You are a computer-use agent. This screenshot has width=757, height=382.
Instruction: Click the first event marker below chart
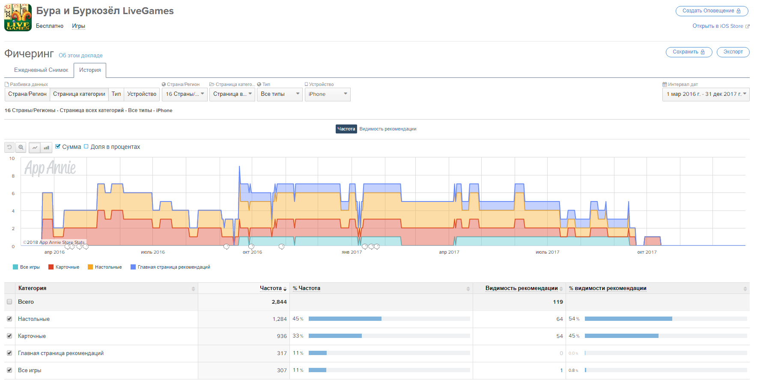pos(67,247)
